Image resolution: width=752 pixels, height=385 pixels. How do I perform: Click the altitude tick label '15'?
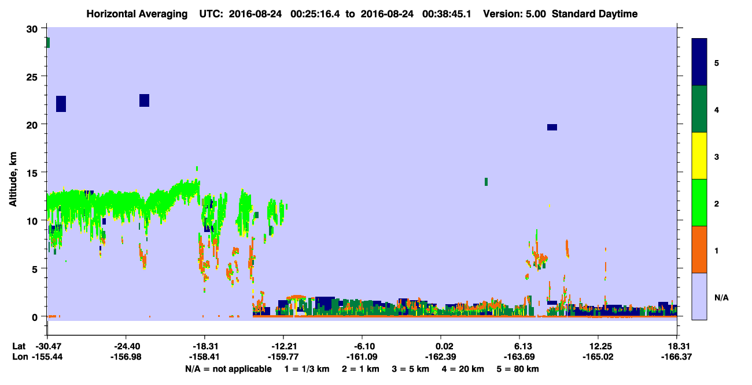34,173
